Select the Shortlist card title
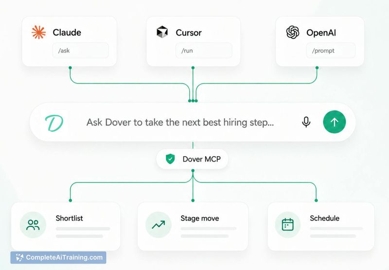Screen dimensions: 389x270 69,218
